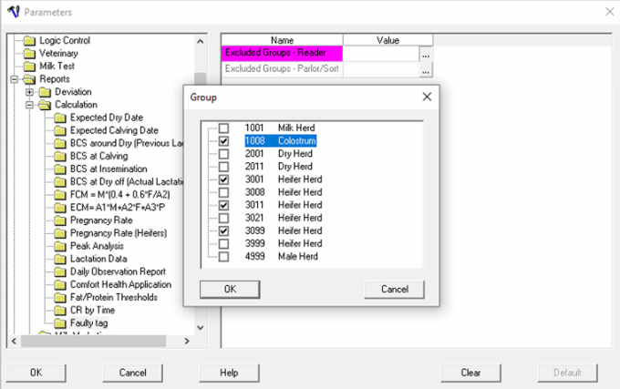The width and height of the screenshot is (620, 389).
Task: Check the 1001 Milk Herd checkbox
Action: [223, 128]
